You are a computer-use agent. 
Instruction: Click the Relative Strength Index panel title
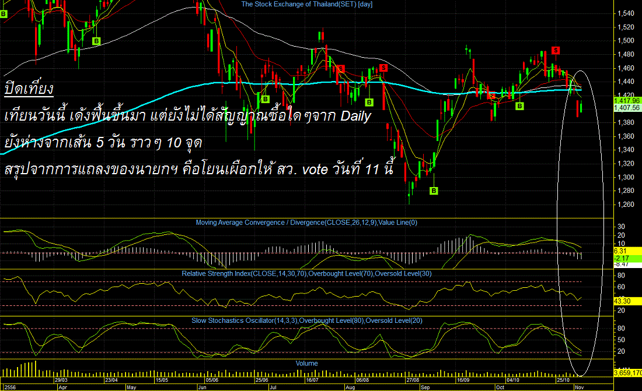click(306, 274)
